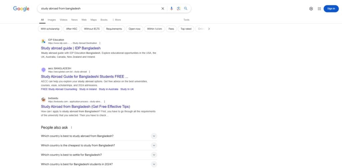Open Study Abroad from Bangladesh Free Tips link
The height and width of the screenshot is (168, 342).
pyautogui.click(x=85, y=106)
